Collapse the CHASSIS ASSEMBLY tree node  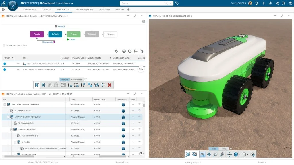tap(11, 129)
